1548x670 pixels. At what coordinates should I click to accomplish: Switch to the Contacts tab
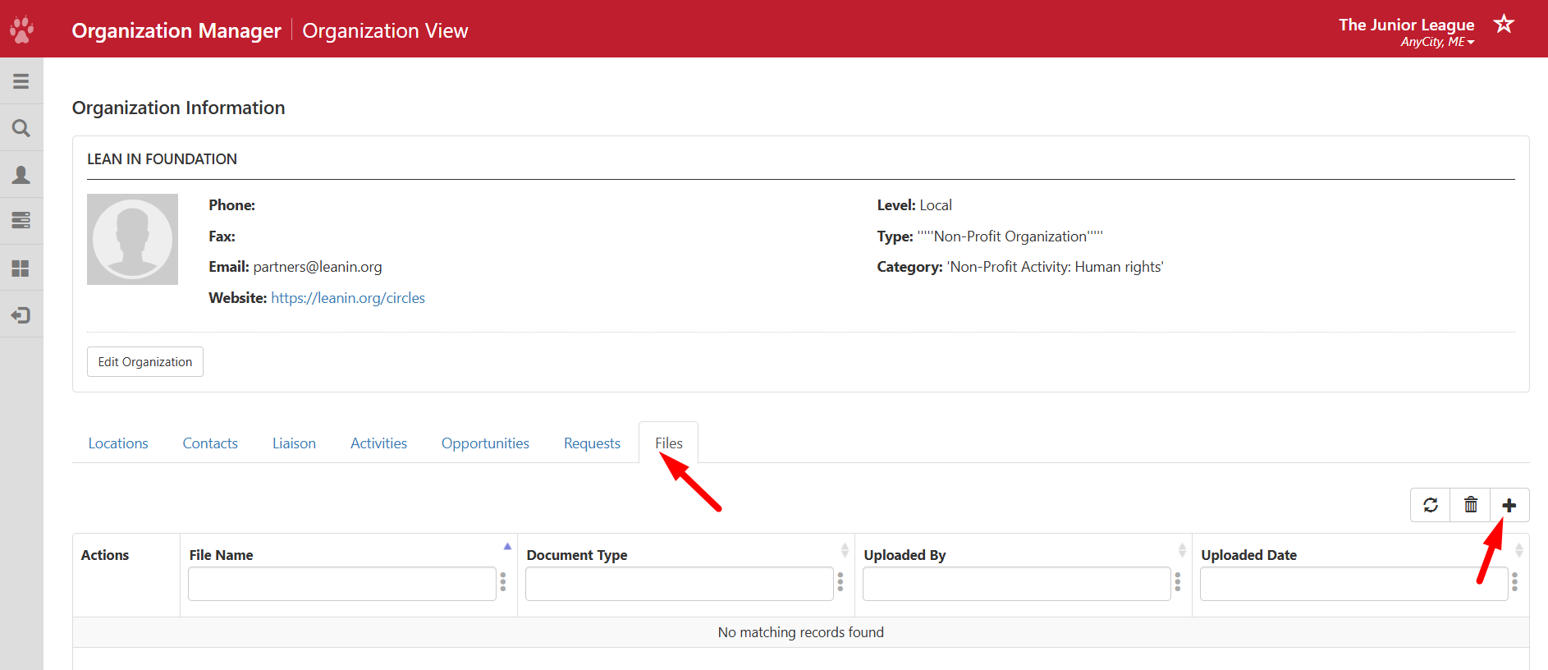coord(210,443)
